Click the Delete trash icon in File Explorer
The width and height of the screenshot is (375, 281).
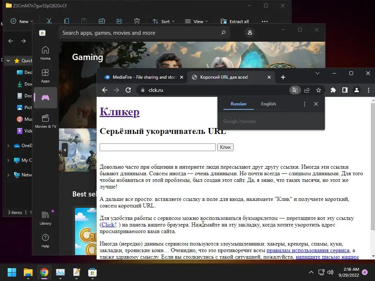click(137, 21)
